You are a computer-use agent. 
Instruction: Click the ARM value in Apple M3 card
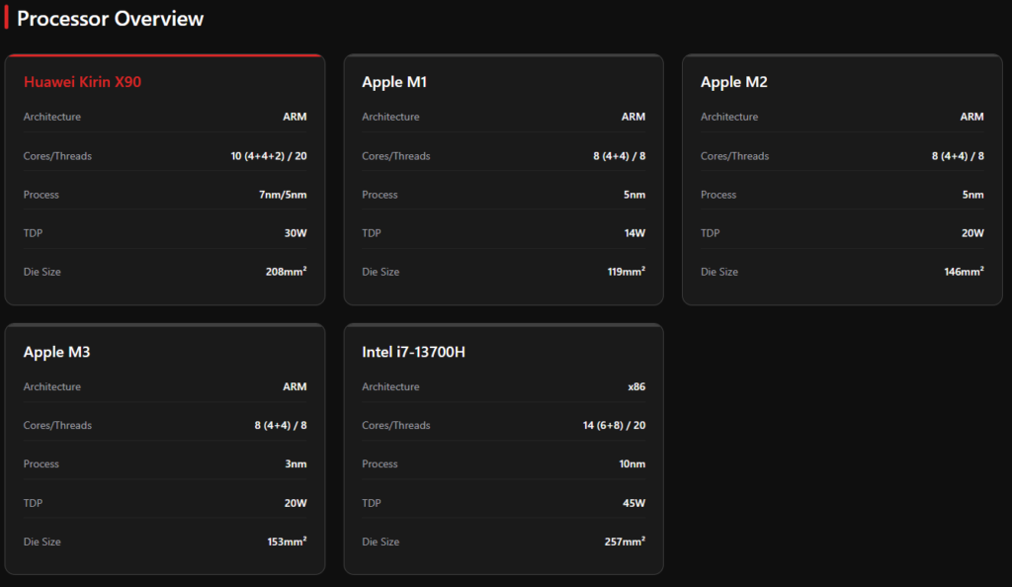coord(295,387)
